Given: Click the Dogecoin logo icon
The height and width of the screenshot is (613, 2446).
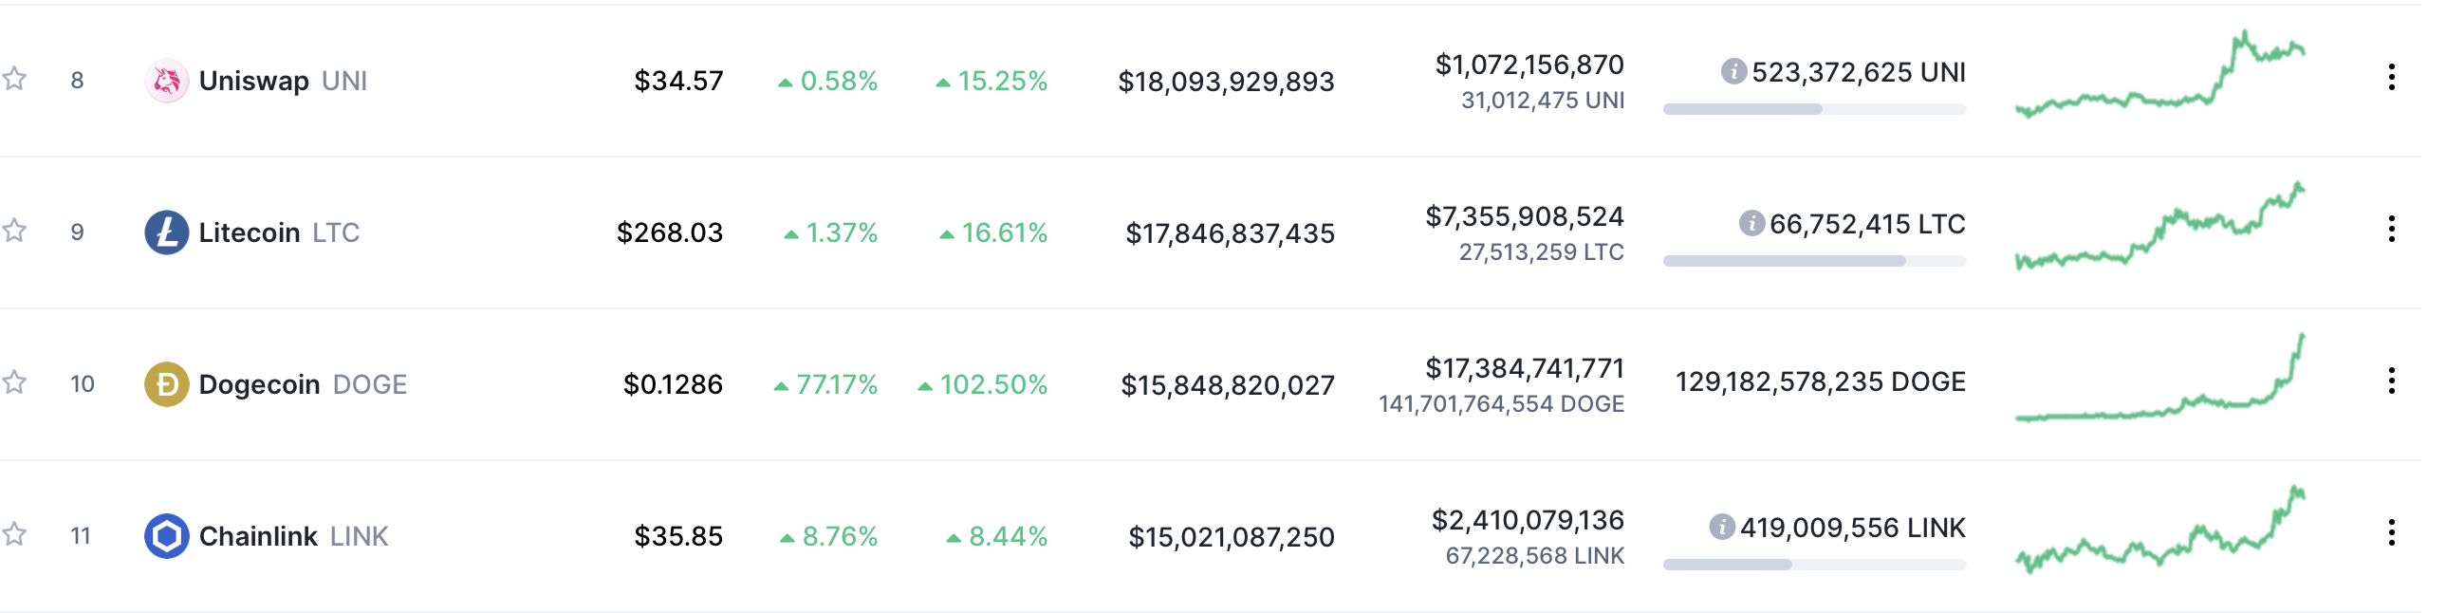Looking at the screenshot, I should tap(167, 384).
